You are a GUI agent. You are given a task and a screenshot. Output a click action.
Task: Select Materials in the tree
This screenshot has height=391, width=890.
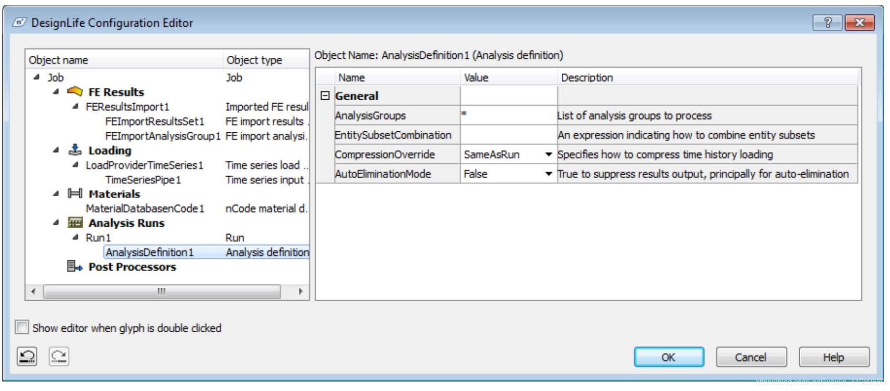[114, 194]
